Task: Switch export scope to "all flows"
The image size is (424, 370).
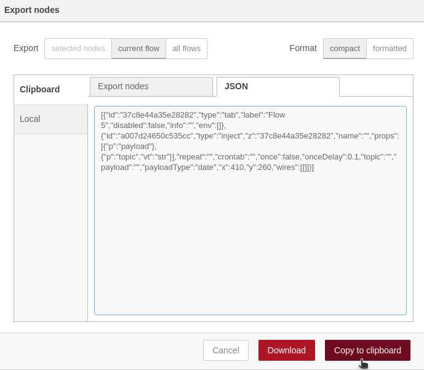Action: coord(186,49)
